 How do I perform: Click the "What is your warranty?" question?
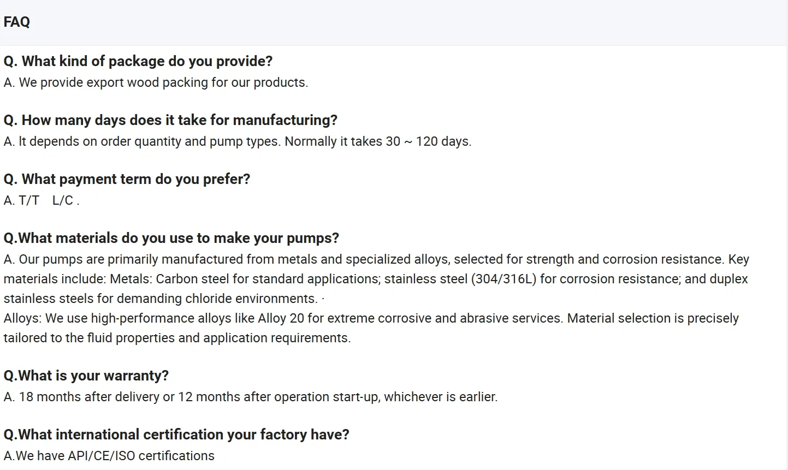[86, 376]
